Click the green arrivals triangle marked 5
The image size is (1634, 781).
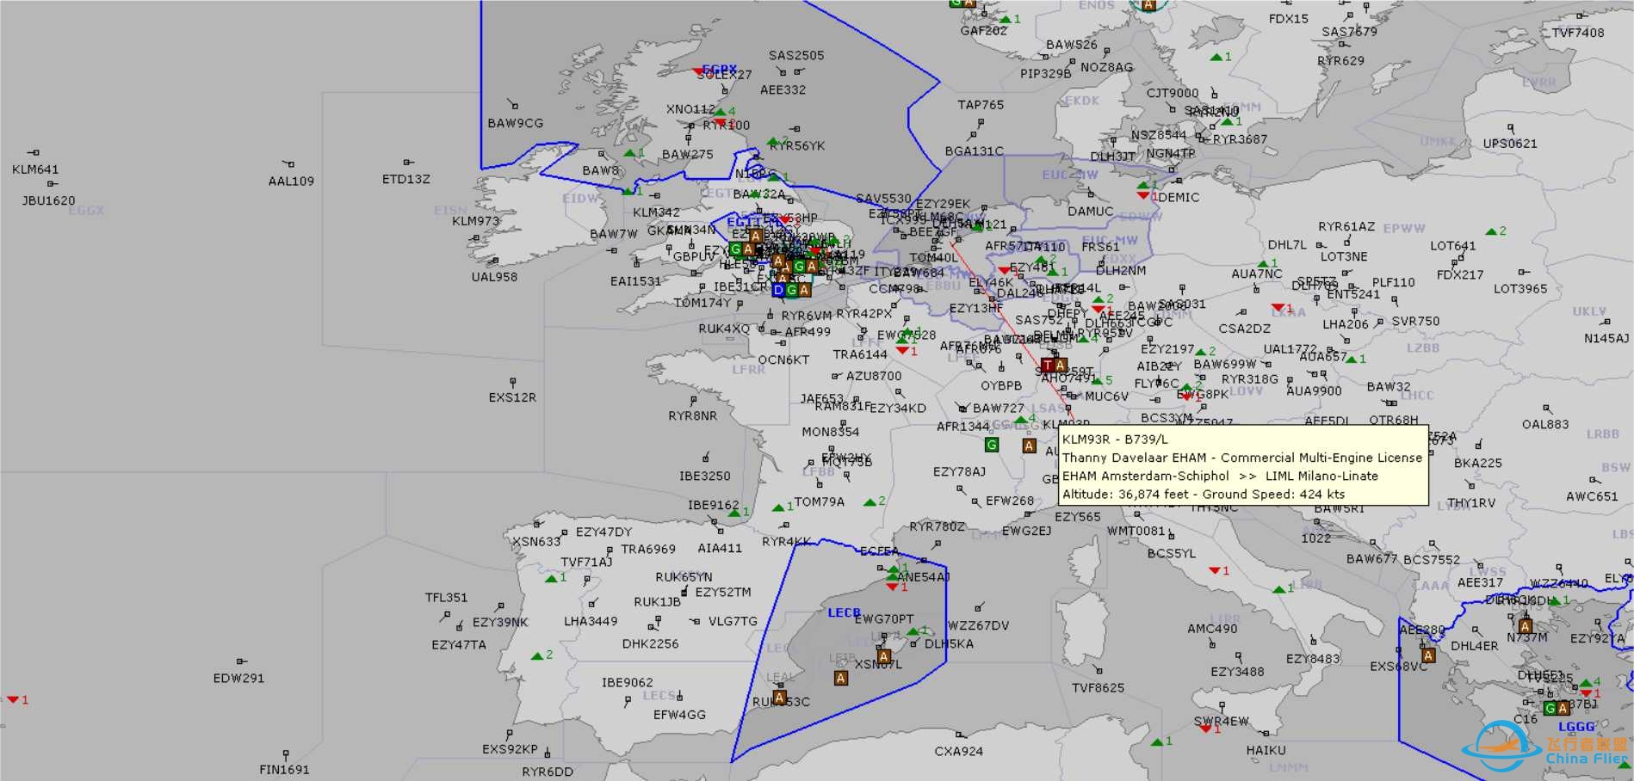tap(1098, 380)
